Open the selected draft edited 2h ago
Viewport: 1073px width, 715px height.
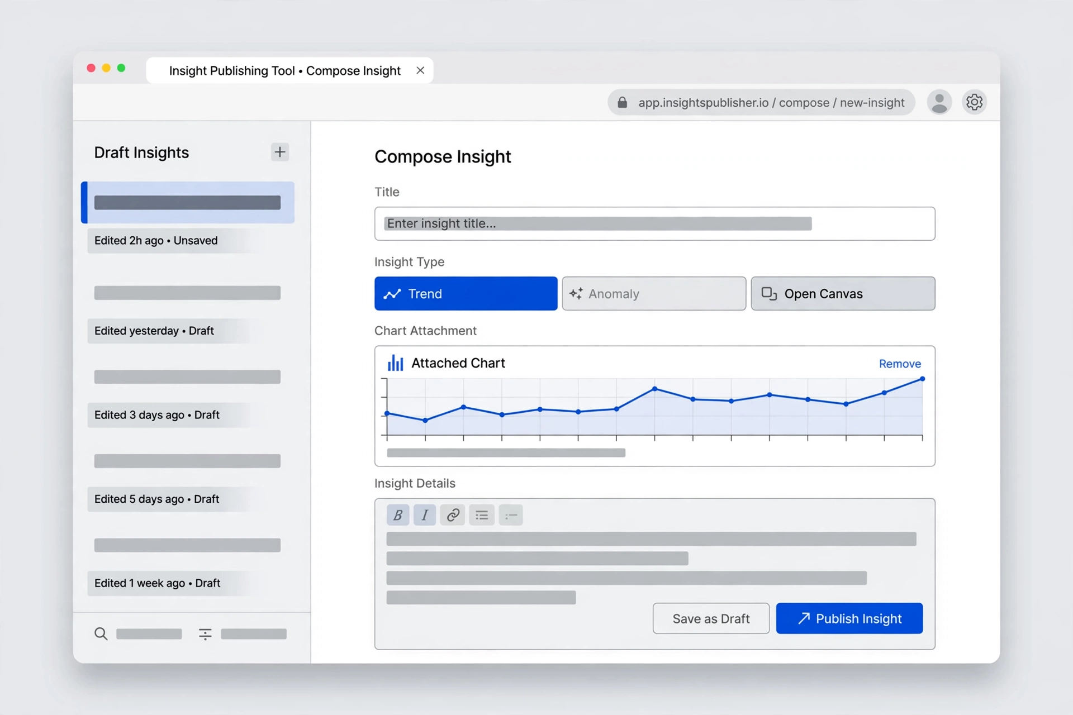click(188, 202)
